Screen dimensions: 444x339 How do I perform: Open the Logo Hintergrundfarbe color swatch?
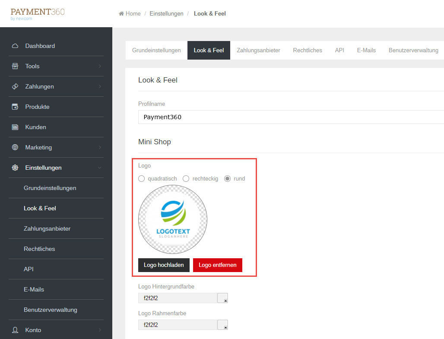tap(222, 298)
